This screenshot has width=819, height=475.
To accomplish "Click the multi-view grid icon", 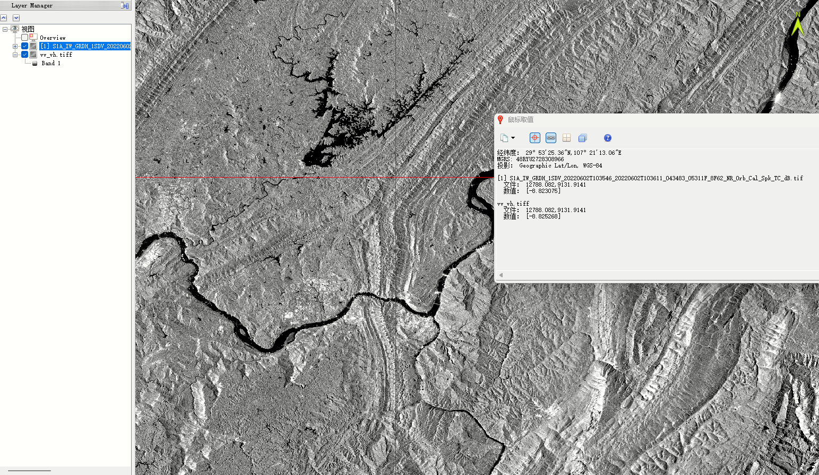I will coord(566,138).
